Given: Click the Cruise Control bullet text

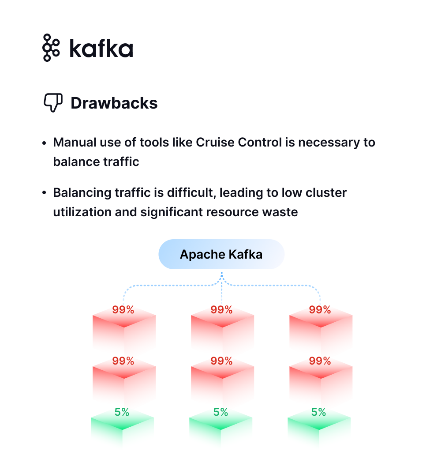Looking at the screenshot, I should [214, 152].
